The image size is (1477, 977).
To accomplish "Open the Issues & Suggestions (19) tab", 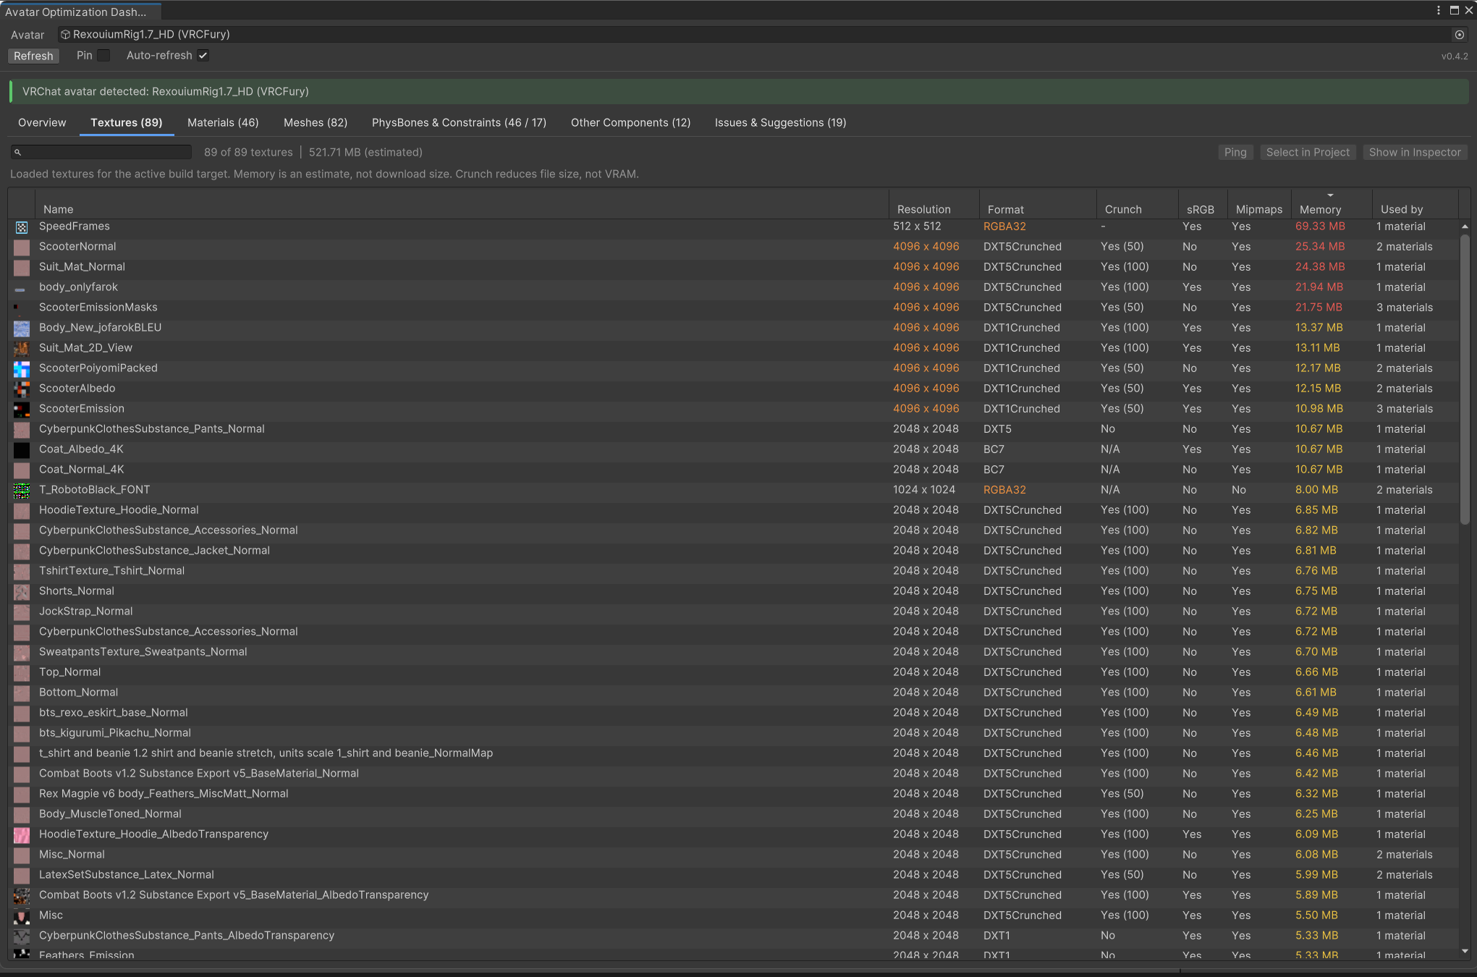I will click(780, 123).
